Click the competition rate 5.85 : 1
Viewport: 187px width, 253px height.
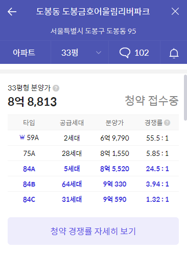157,153
